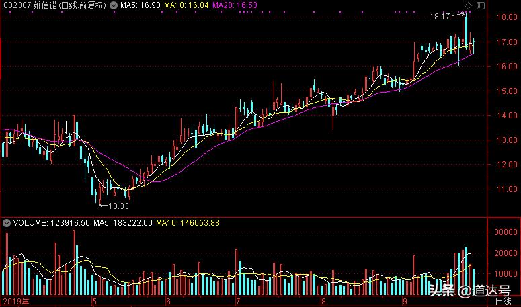Click the 15.00 price axis level
Image resolution: width=521 pixels, height=307 pixels.
point(507,91)
